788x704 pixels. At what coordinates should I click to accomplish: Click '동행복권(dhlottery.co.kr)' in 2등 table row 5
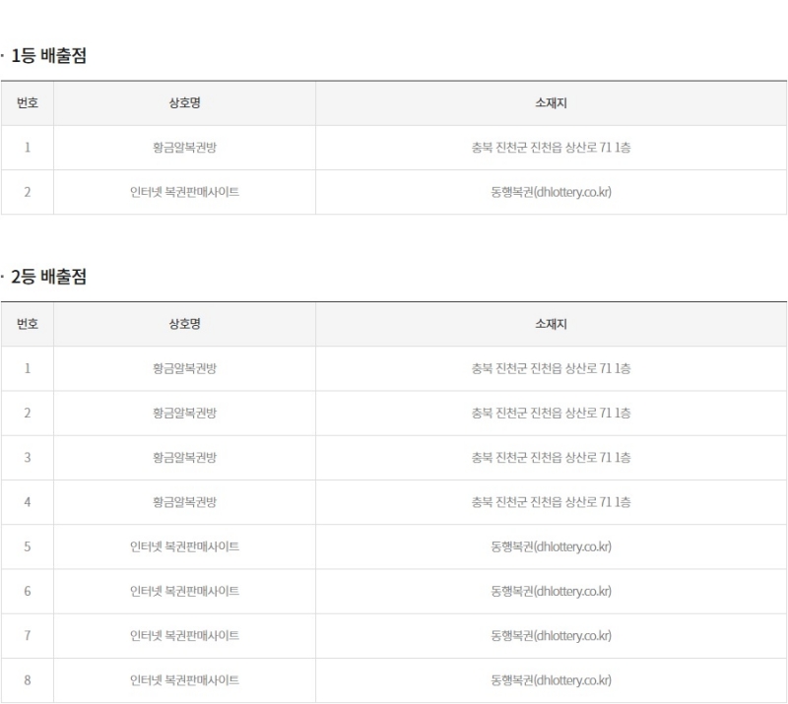pyautogui.click(x=551, y=546)
